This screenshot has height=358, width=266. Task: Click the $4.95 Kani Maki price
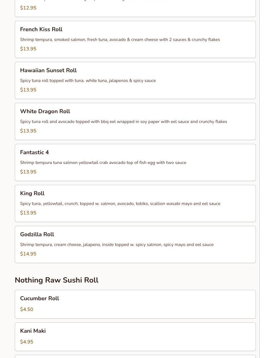[x=26, y=342]
